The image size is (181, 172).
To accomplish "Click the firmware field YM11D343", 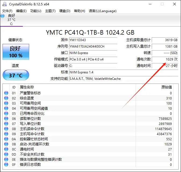I will 93,40.
